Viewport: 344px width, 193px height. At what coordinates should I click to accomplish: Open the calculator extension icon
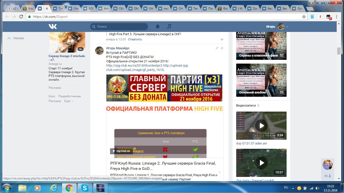click(x=313, y=17)
